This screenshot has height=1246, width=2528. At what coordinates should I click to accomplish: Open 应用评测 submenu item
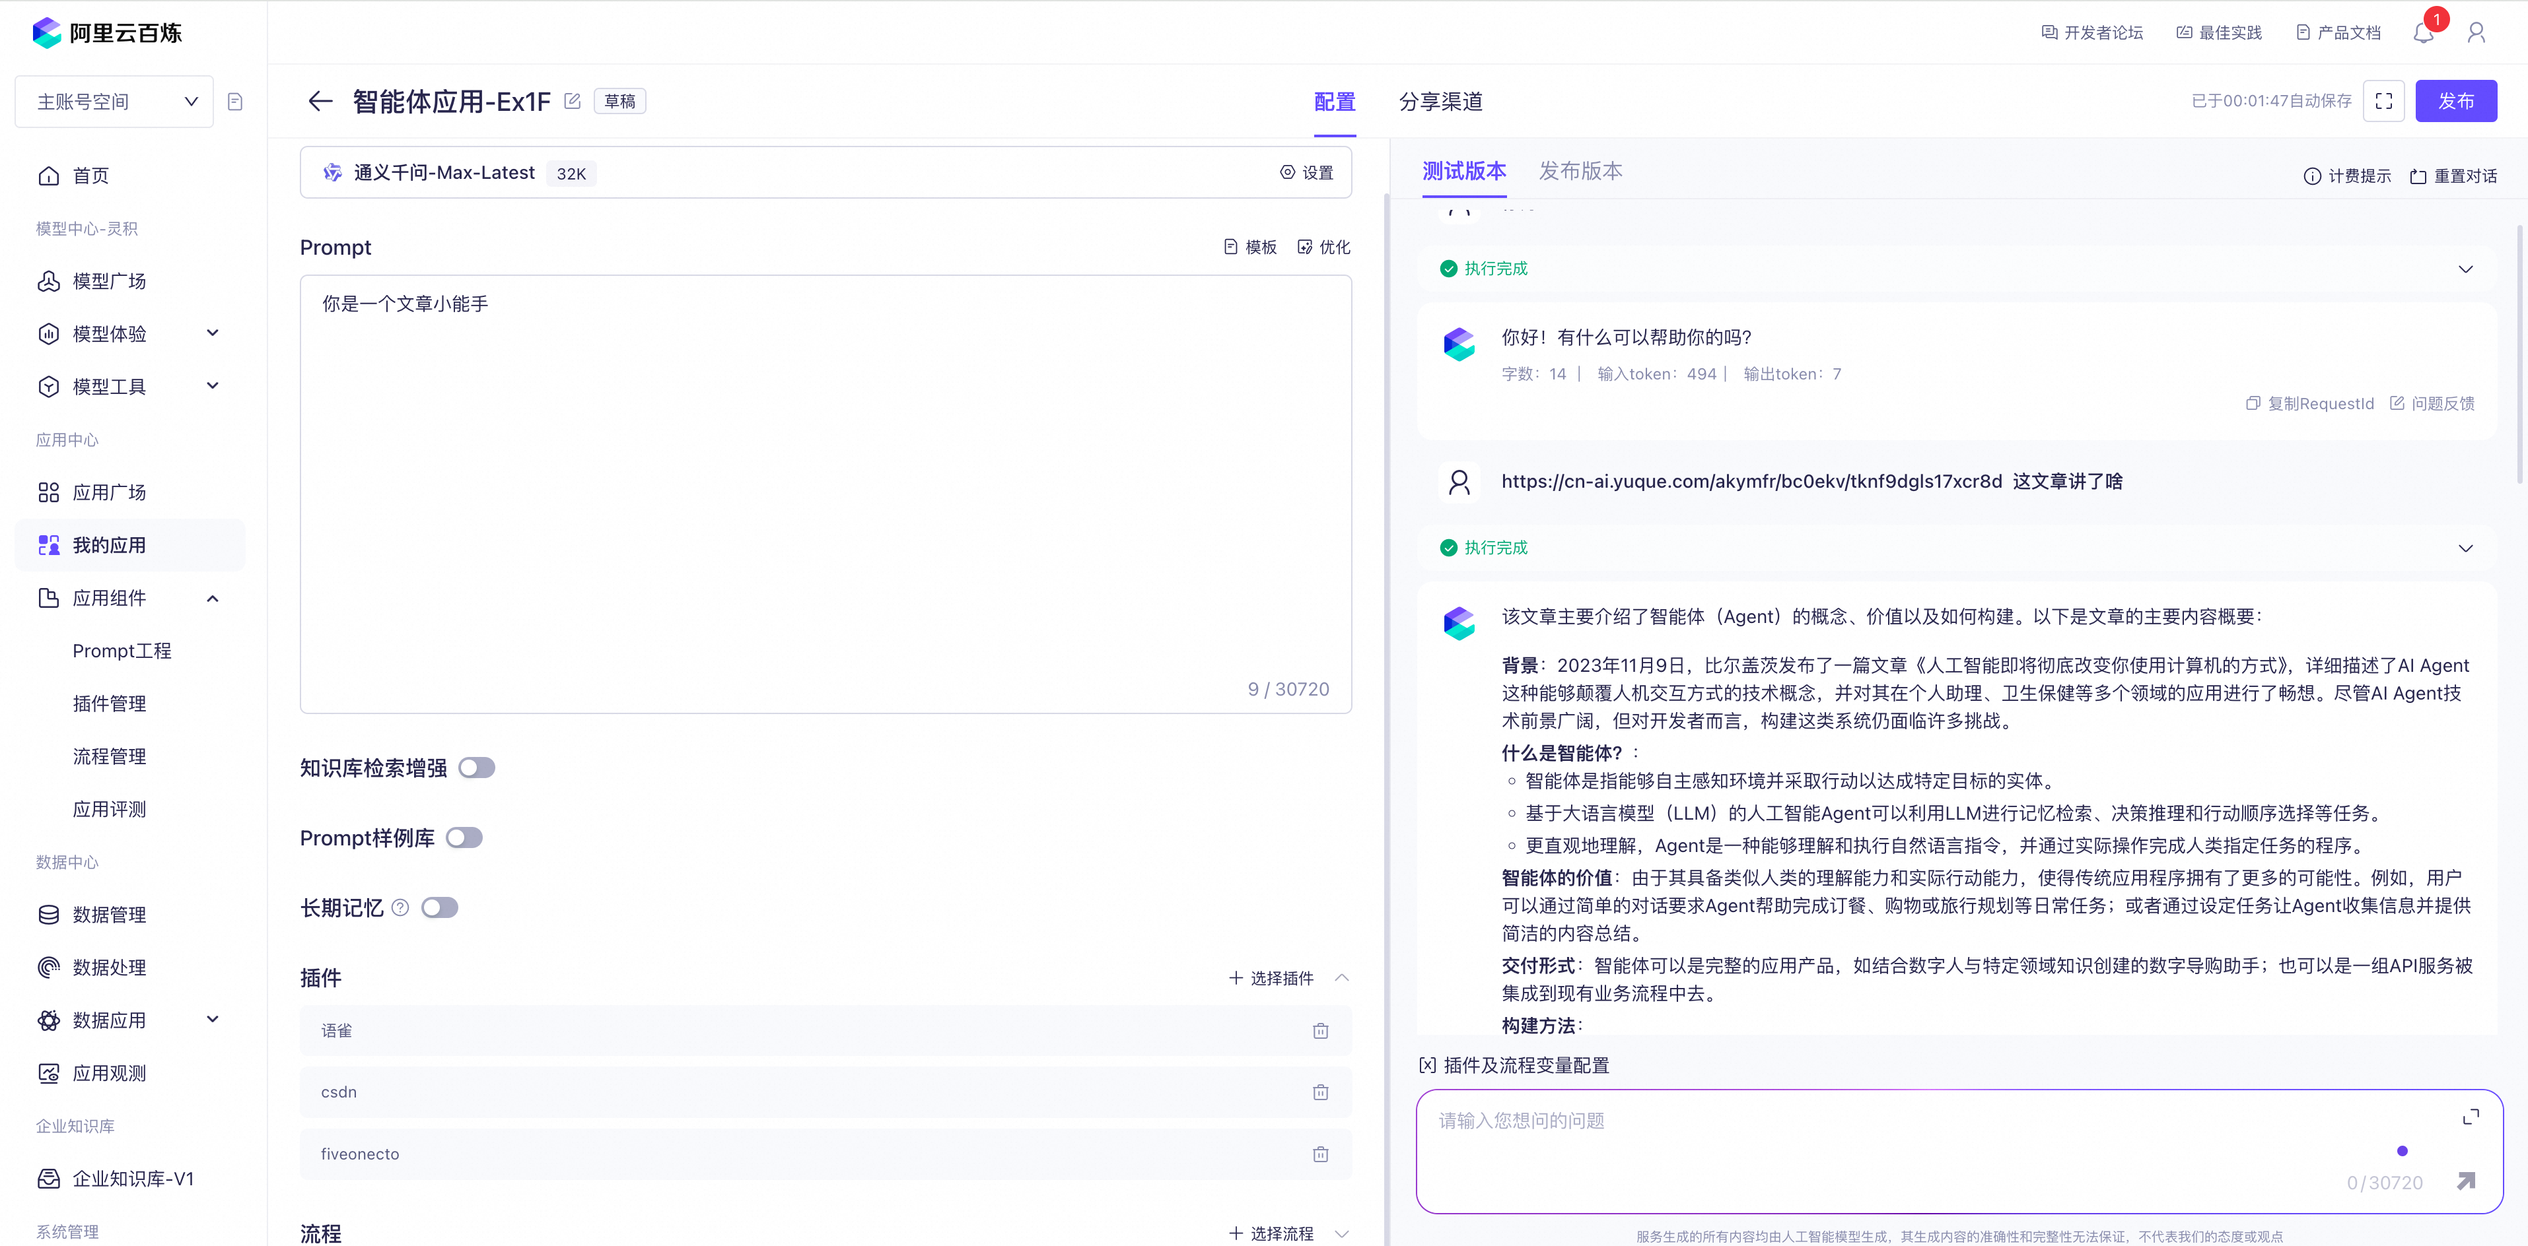click(x=109, y=810)
